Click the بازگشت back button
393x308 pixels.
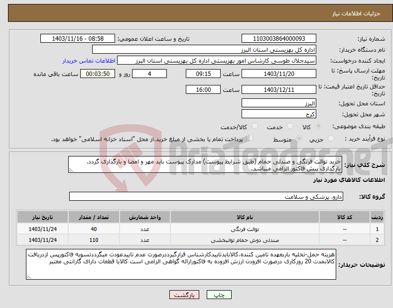[x=184, y=295]
